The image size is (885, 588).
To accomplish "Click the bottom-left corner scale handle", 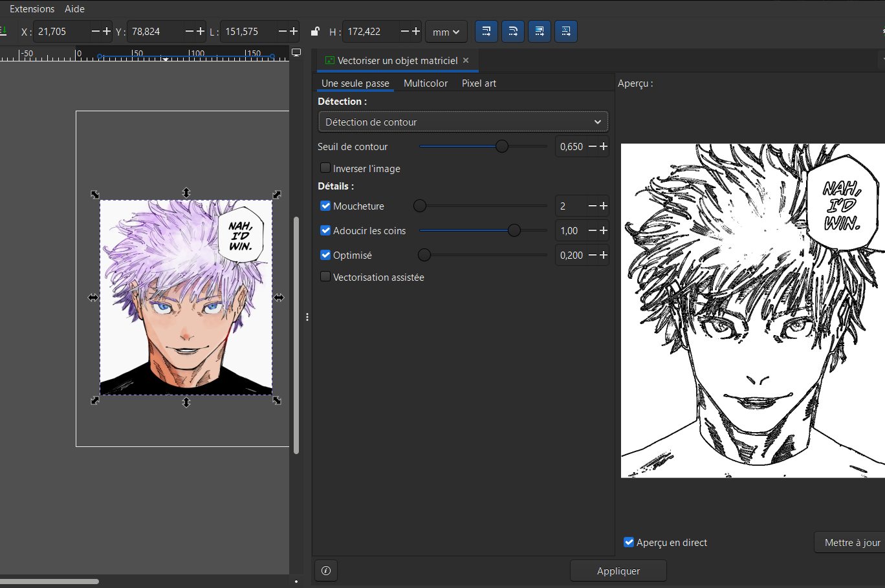I will (95, 400).
